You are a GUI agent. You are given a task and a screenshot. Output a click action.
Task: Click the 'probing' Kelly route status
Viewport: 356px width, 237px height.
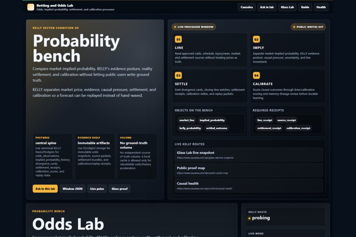(261, 218)
